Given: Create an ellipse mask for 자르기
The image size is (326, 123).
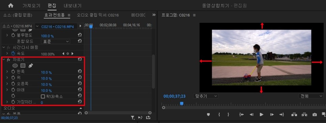Looking at the screenshot, I should [x=15, y=66].
